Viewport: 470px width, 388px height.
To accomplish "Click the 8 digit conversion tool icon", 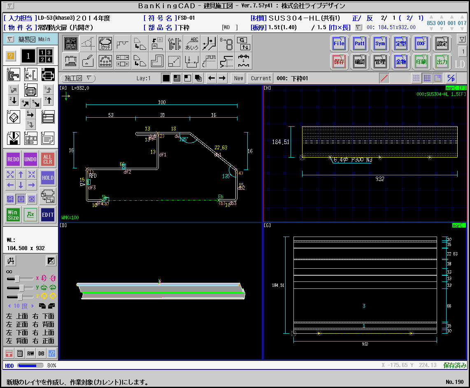I will [x=226, y=44].
